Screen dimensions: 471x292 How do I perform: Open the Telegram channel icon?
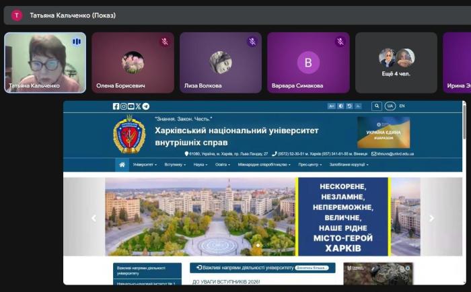click(x=146, y=106)
